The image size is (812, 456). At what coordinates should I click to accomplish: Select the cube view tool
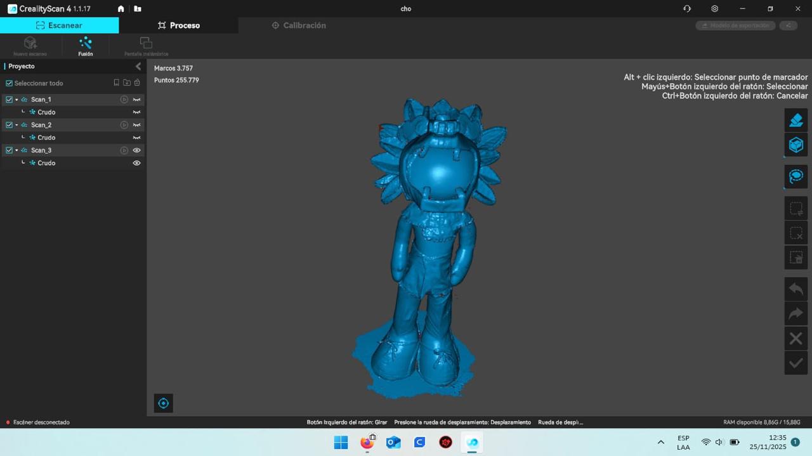pyautogui.click(x=796, y=145)
